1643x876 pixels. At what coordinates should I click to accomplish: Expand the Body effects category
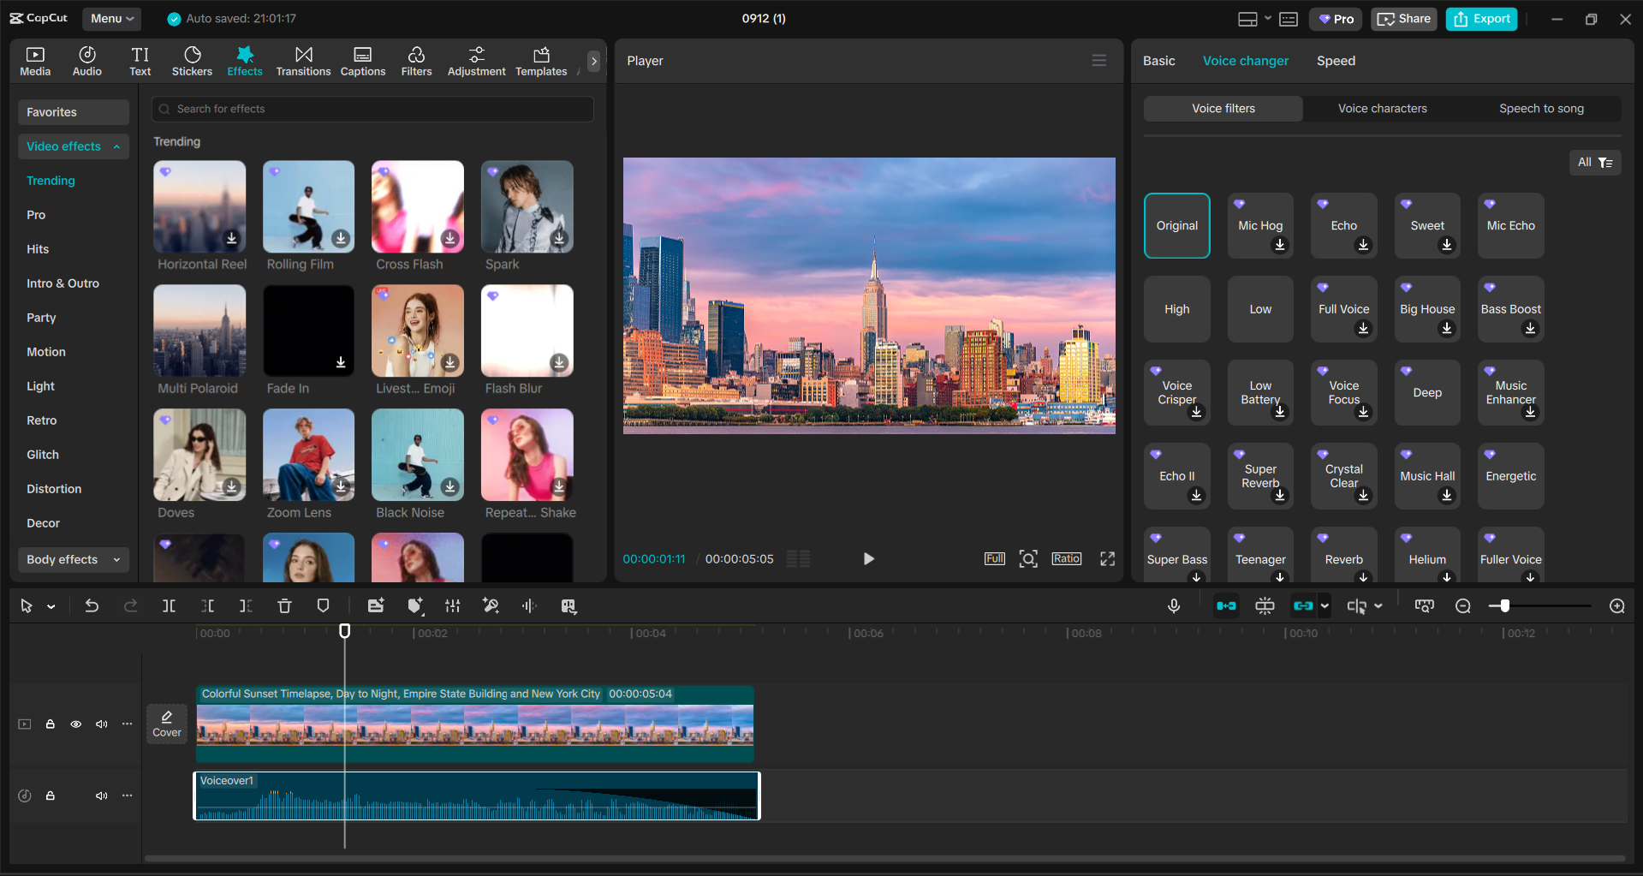[x=73, y=559]
